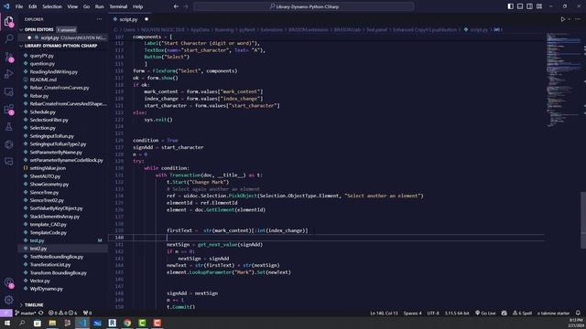Click the Go Live status item
This screenshot has height=329, width=586.
485,313
